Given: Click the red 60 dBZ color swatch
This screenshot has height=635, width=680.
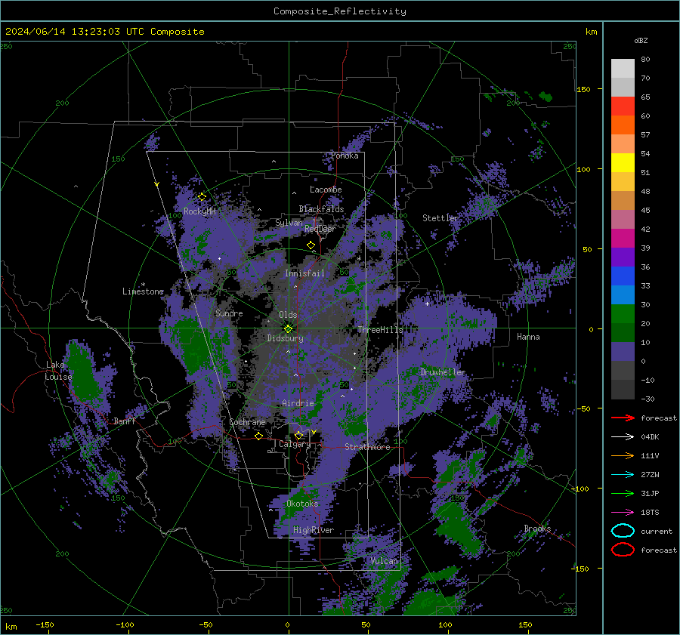Looking at the screenshot, I should [623, 106].
